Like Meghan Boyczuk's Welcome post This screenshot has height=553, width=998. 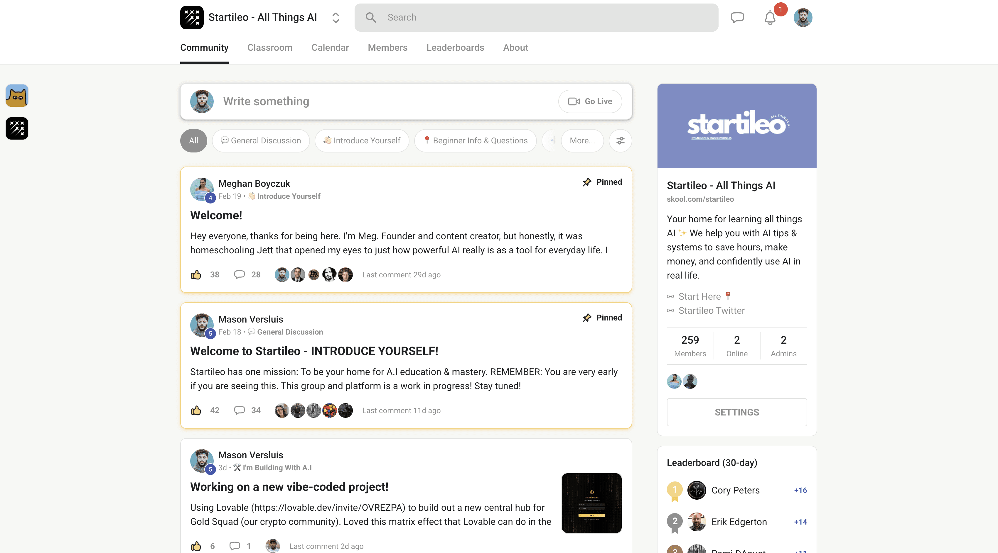(196, 275)
